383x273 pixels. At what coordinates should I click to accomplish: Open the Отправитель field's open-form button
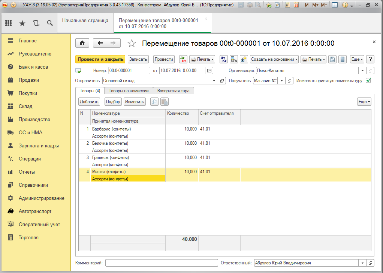coord(222,81)
